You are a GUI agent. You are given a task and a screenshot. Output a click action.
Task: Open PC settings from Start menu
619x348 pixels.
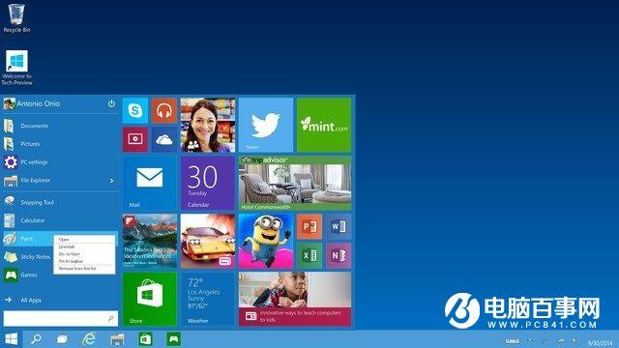tap(59, 162)
